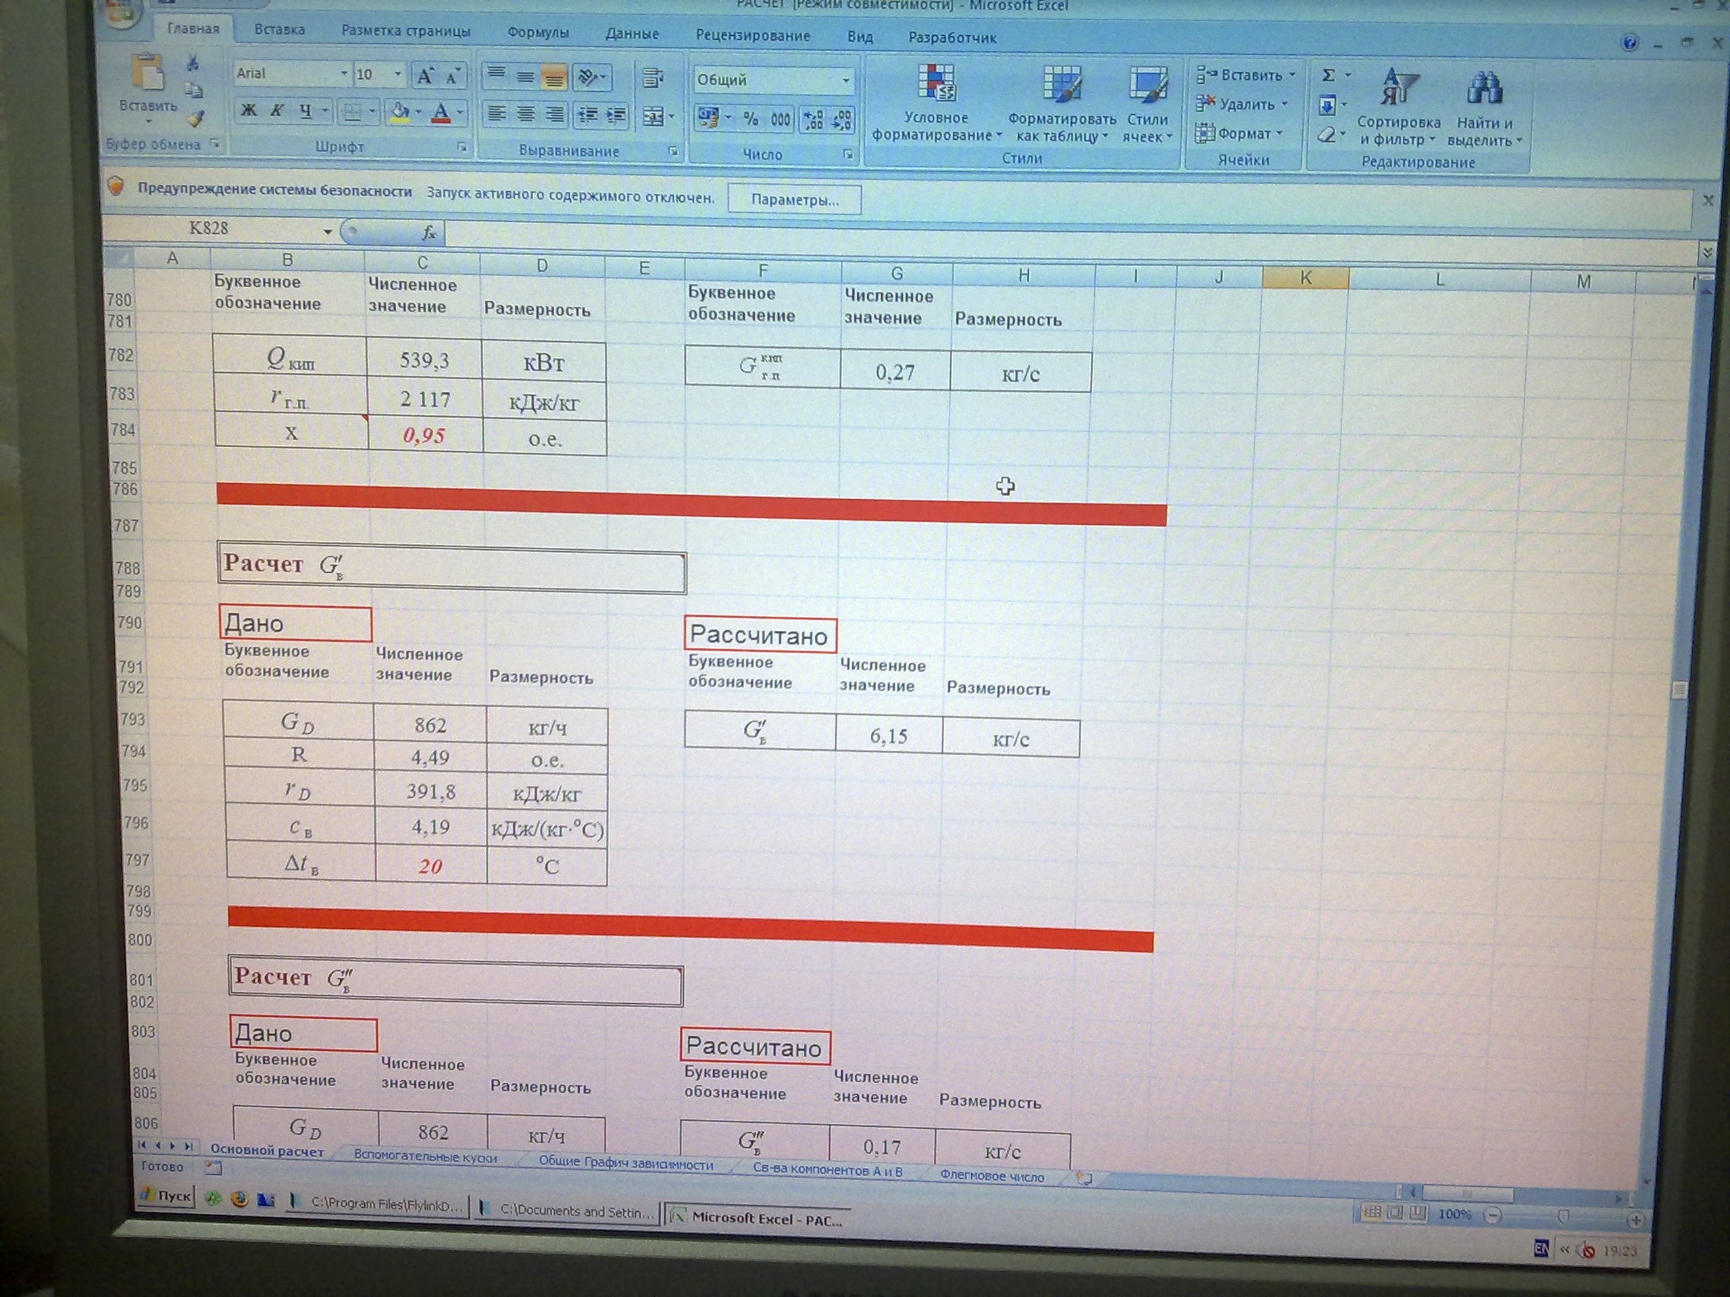Click the Insert Function fx icon
1730x1297 pixels.
[428, 232]
